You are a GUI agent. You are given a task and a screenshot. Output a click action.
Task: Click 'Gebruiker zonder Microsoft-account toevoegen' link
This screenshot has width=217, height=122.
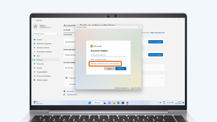point(105,64)
